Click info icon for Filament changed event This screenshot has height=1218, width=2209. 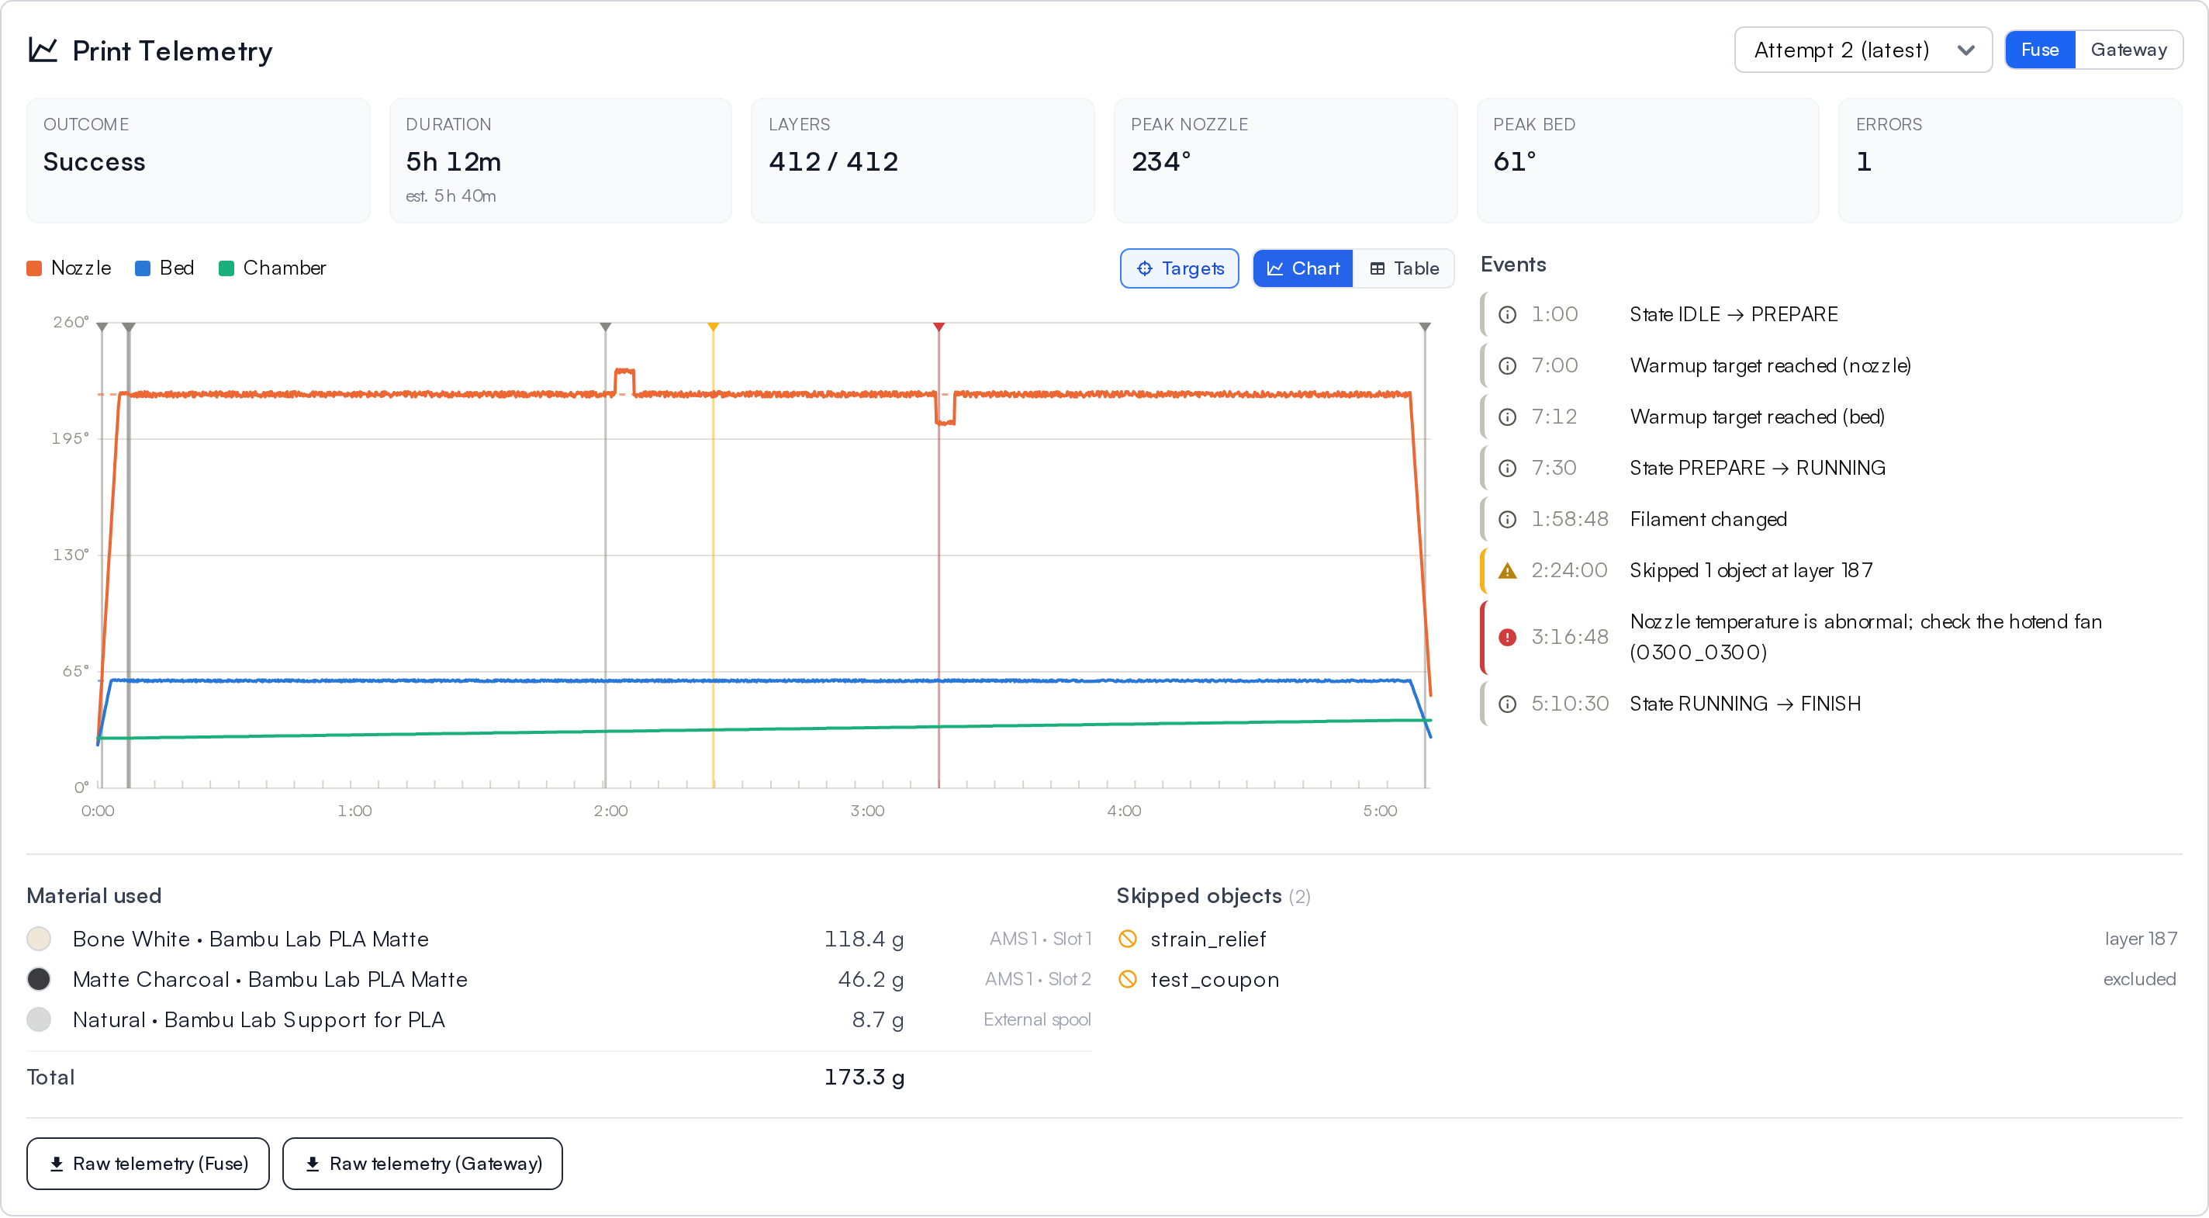click(x=1507, y=520)
